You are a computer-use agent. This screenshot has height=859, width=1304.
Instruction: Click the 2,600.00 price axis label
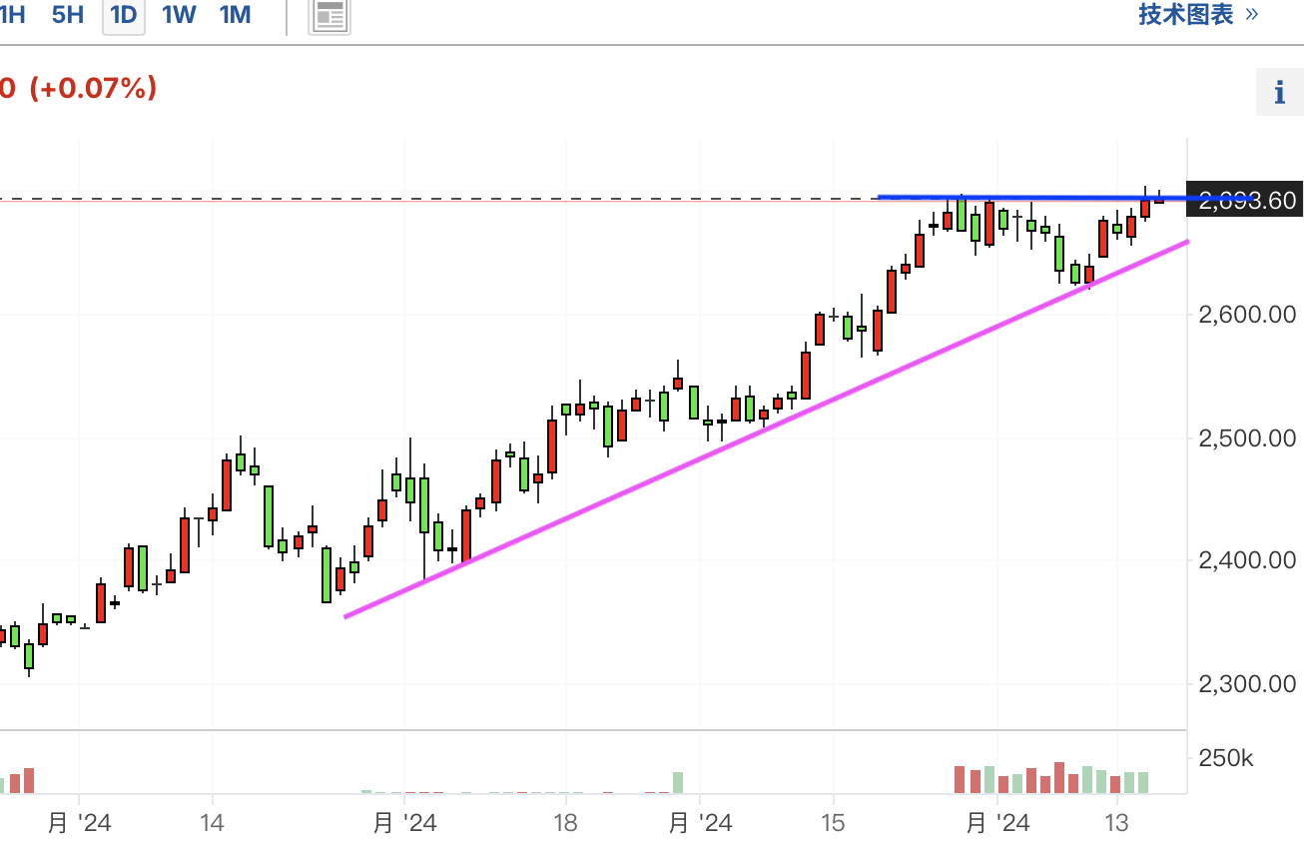click(x=1247, y=315)
